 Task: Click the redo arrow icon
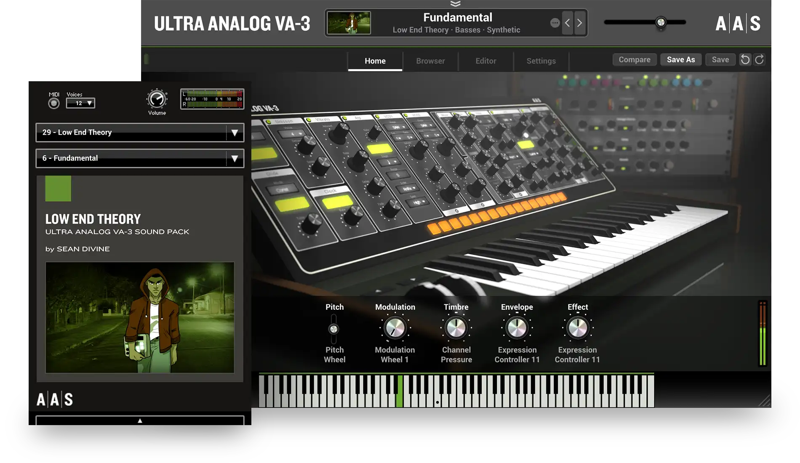point(759,59)
